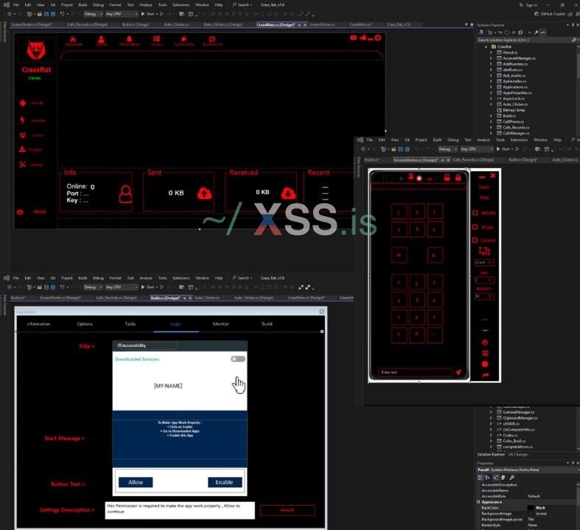This screenshot has height=530, width=580.
Task: Click the plug Connections icon in CraxsMain designer
Action: [x=184, y=39]
